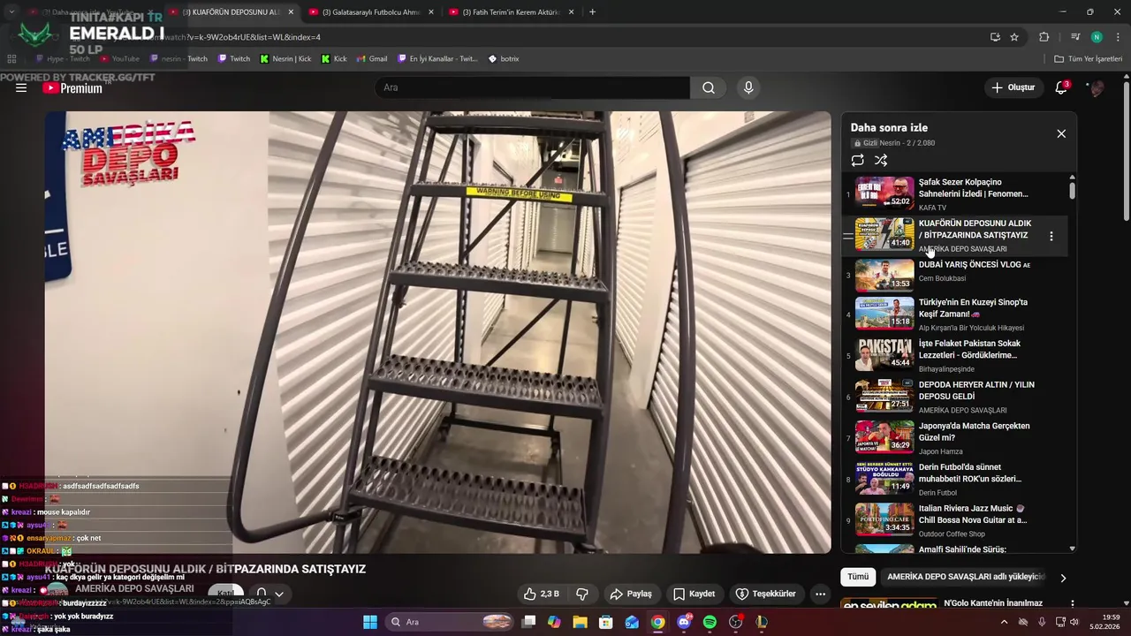
Task: Open the taskbar clock showing 19:59
Action: (1104, 622)
